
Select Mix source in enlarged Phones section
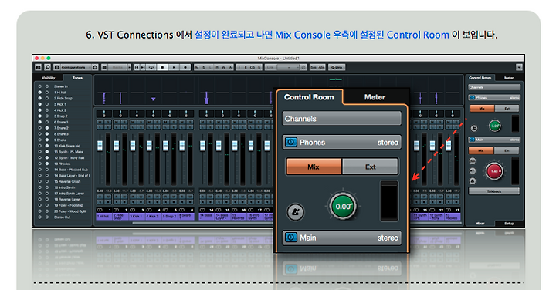314,167
